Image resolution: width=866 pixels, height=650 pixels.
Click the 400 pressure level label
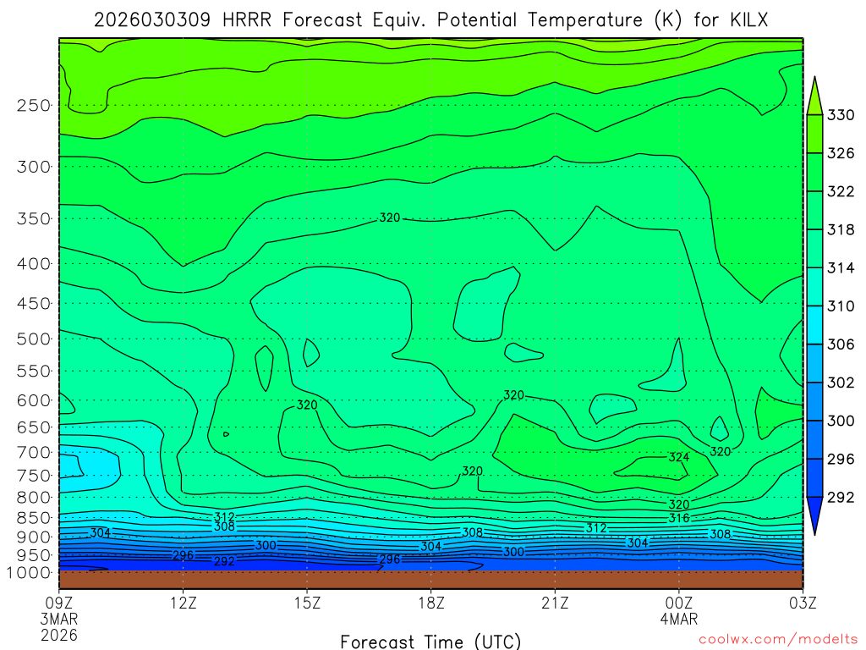[34, 264]
